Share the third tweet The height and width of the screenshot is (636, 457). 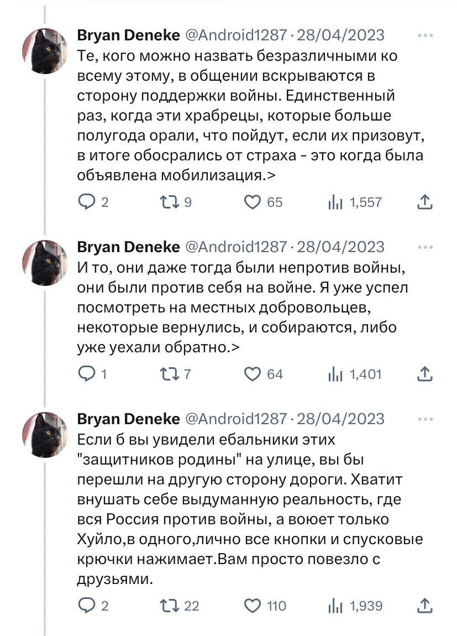(425, 607)
